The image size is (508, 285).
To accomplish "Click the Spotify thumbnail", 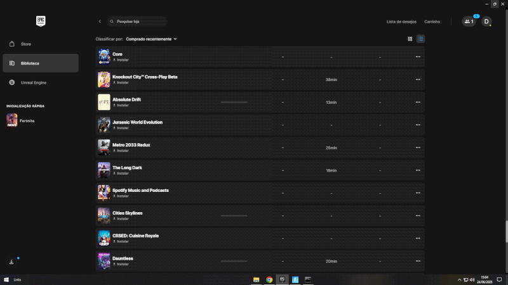I will (104, 193).
